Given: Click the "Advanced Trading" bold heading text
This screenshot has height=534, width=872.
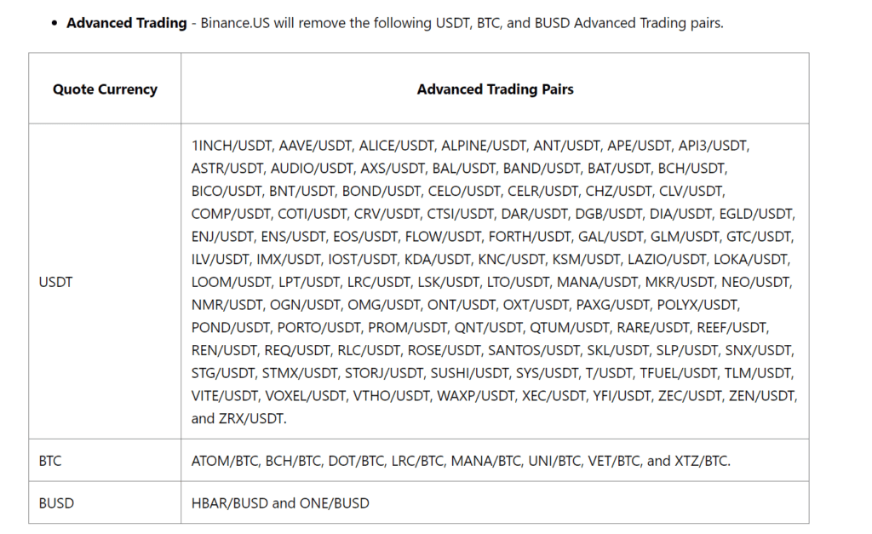Looking at the screenshot, I should (x=126, y=23).
